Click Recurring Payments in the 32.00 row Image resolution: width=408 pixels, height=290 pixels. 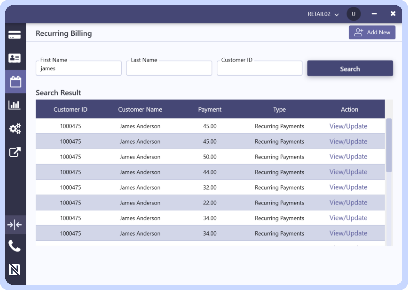coord(279,187)
